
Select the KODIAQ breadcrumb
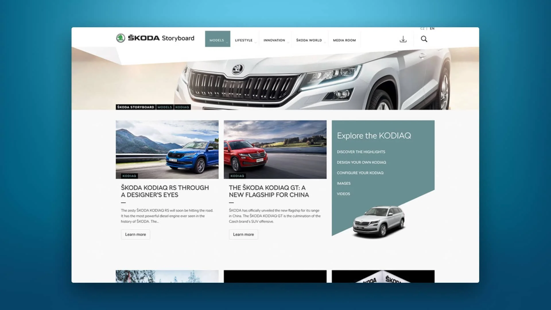coord(182,107)
